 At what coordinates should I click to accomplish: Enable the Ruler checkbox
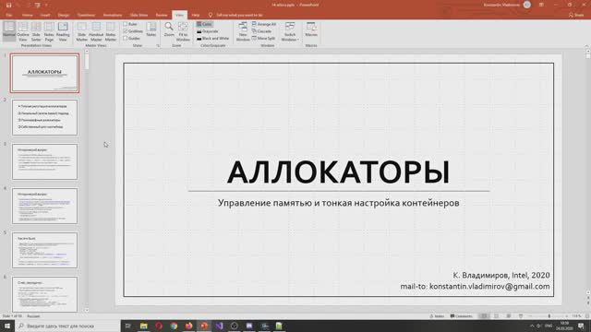(x=130, y=24)
